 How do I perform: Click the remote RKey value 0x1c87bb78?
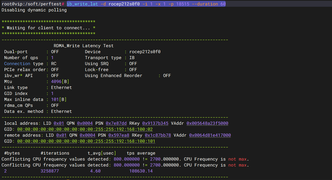pyautogui.click(x=157, y=135)
